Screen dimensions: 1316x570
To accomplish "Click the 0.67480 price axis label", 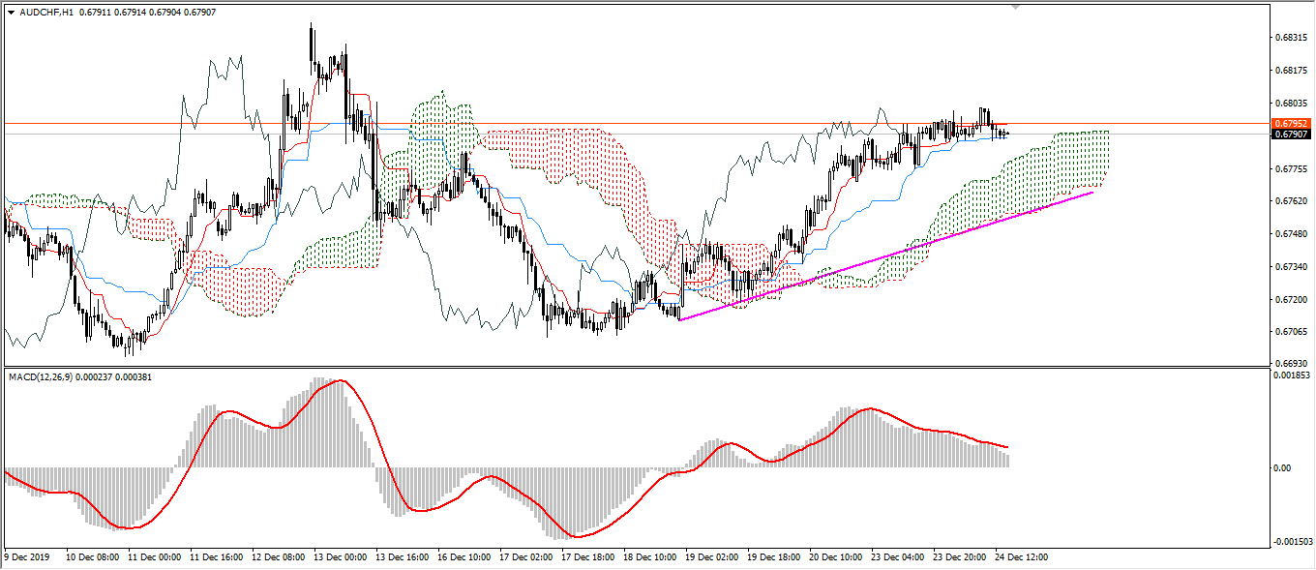I will click(x=1292, y=235).
